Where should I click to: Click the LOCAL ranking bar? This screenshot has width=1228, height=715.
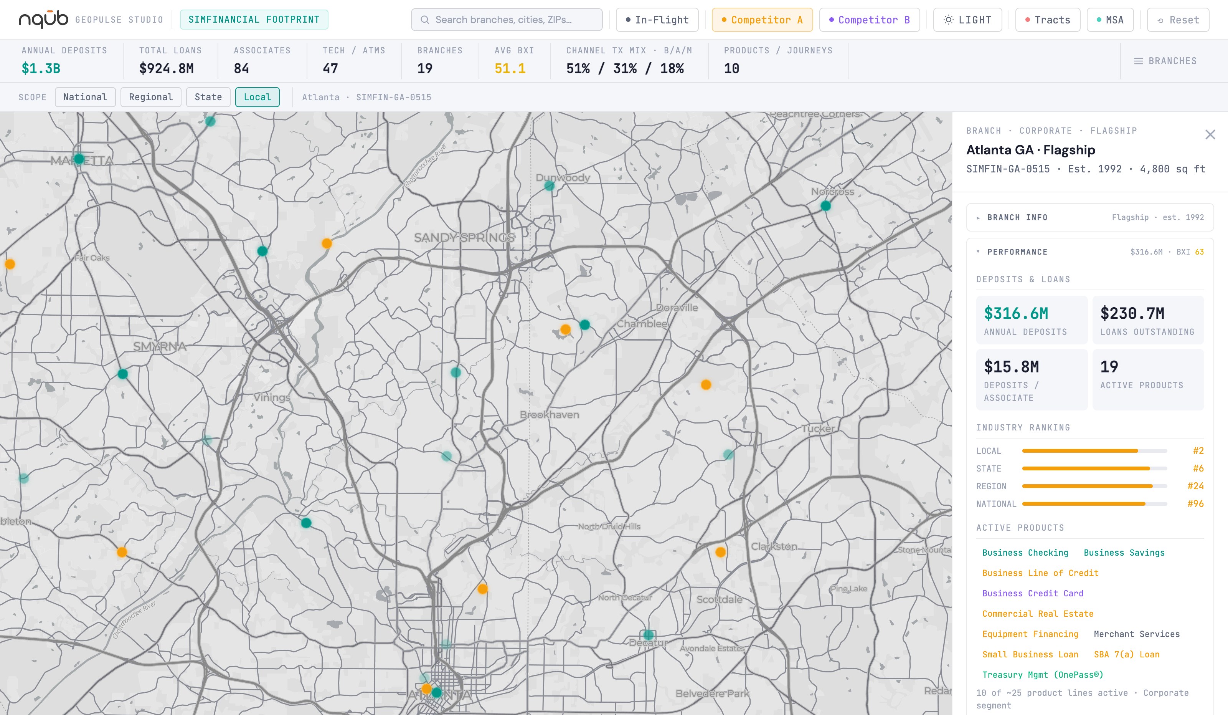(x=1094, y=451)
